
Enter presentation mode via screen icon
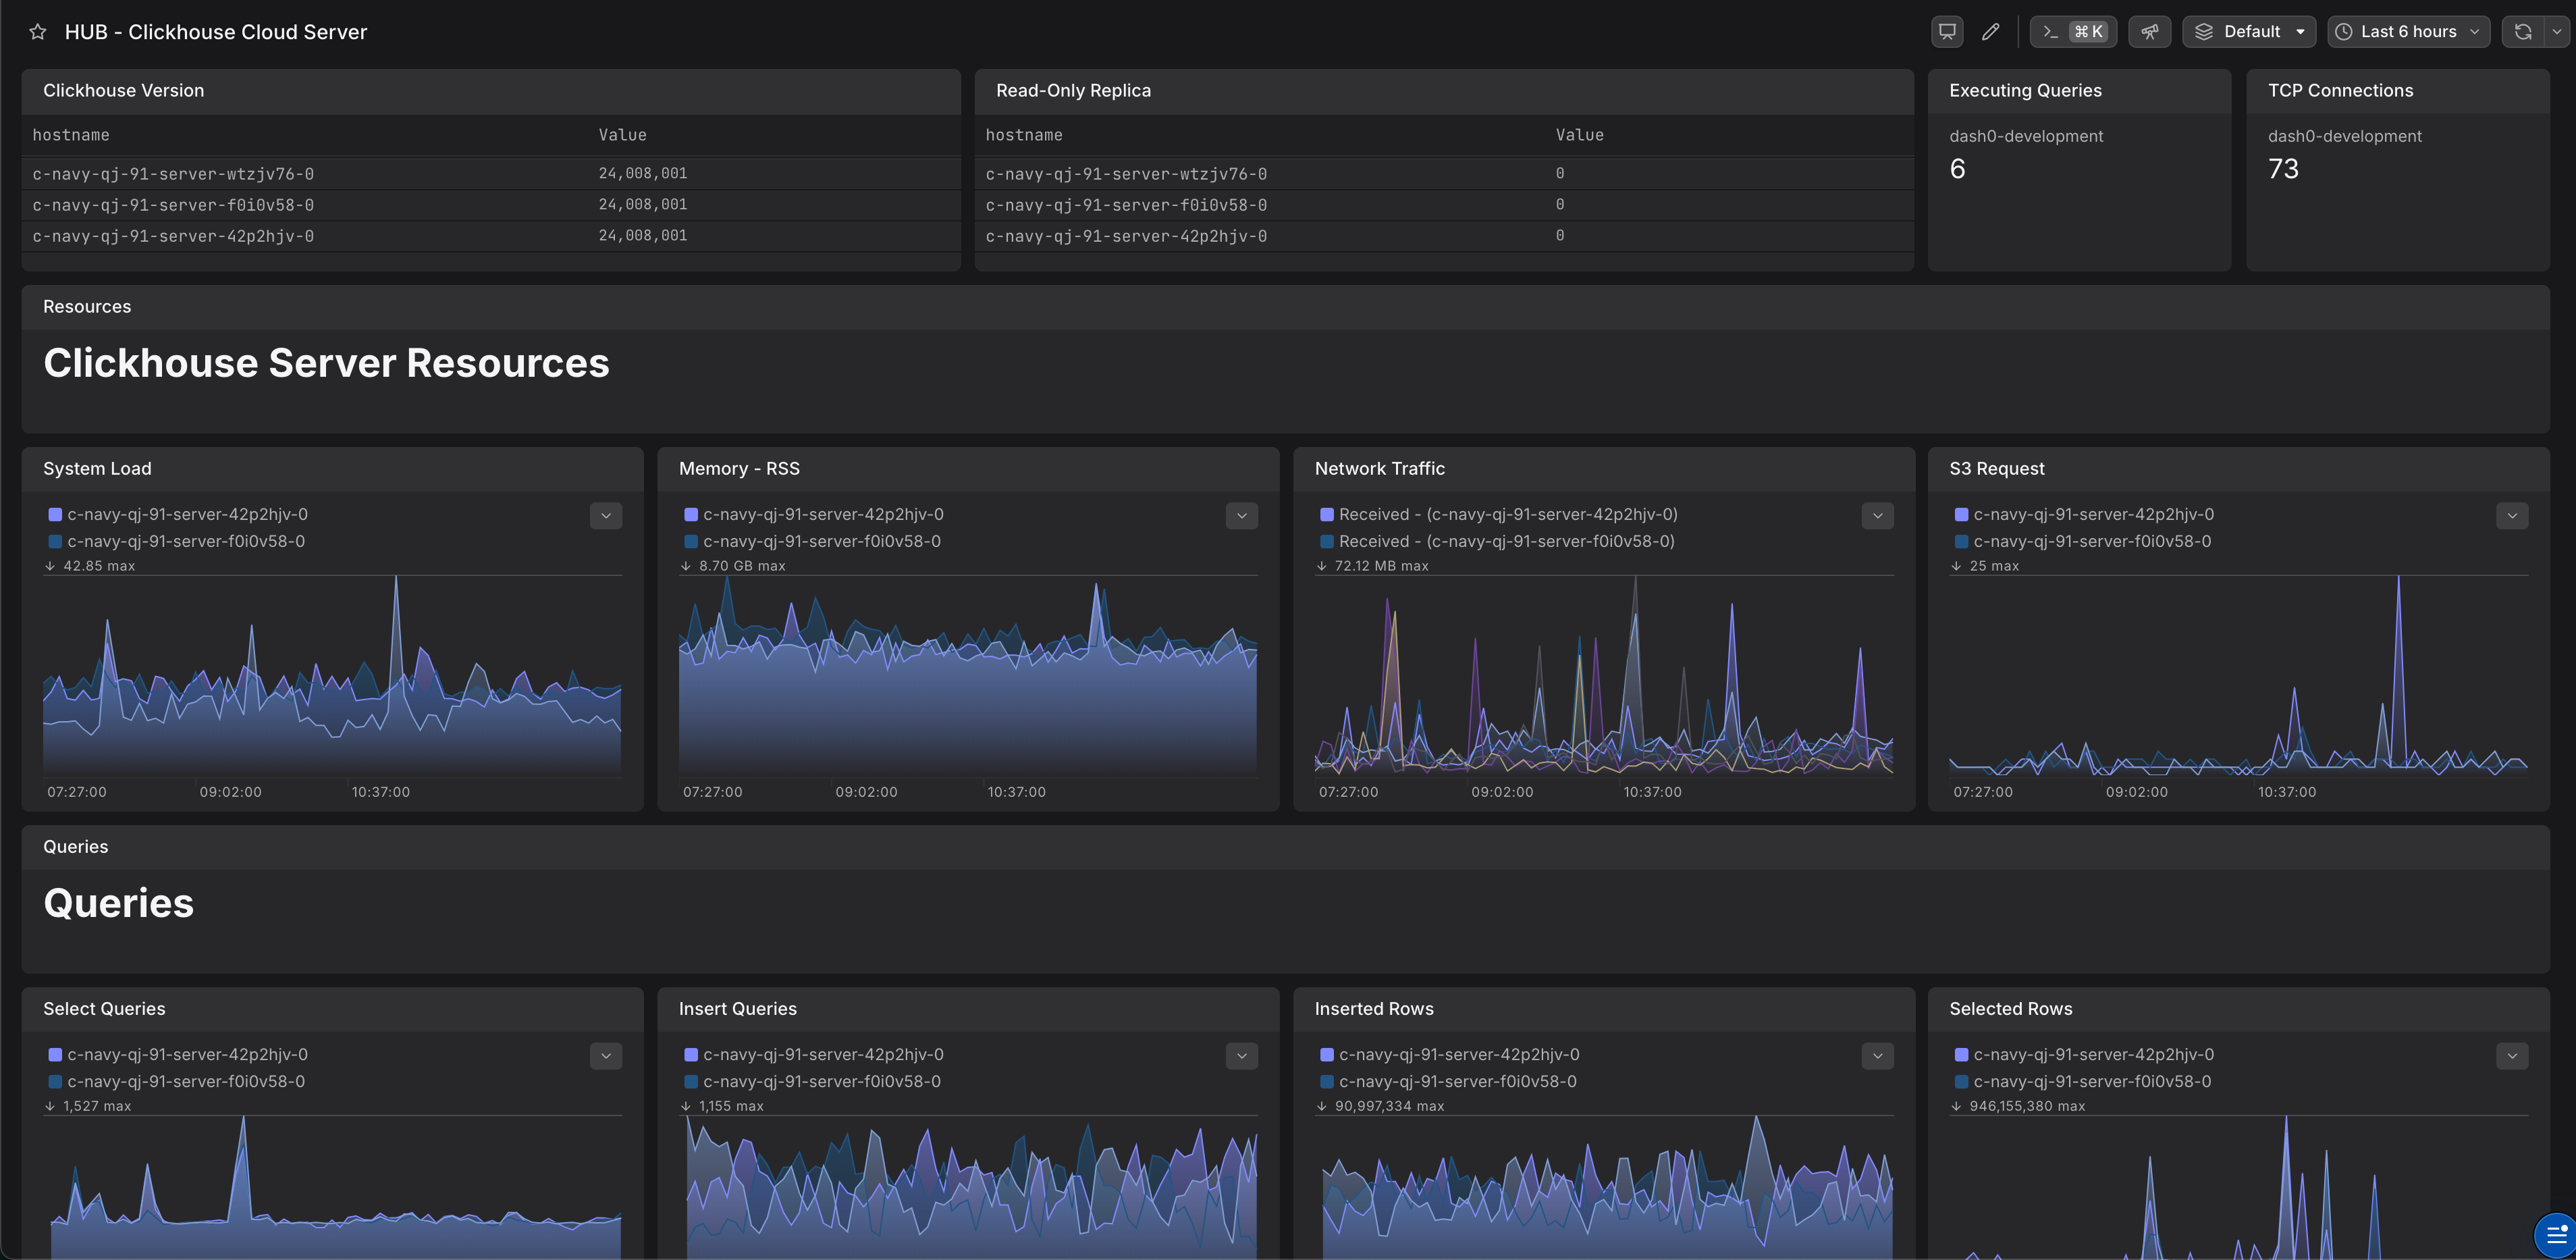click(x=1946, y=32)
